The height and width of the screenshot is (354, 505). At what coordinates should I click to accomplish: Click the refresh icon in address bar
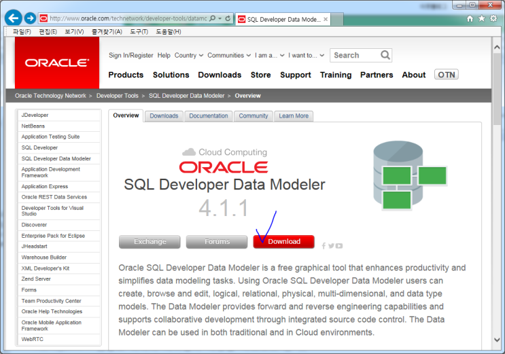click(x=228, y=18)
